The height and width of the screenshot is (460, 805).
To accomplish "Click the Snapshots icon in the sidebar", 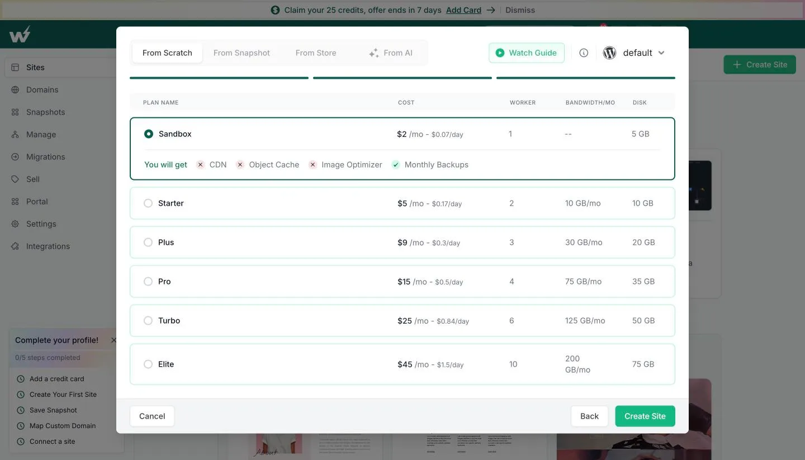I will tap(15, 112).
